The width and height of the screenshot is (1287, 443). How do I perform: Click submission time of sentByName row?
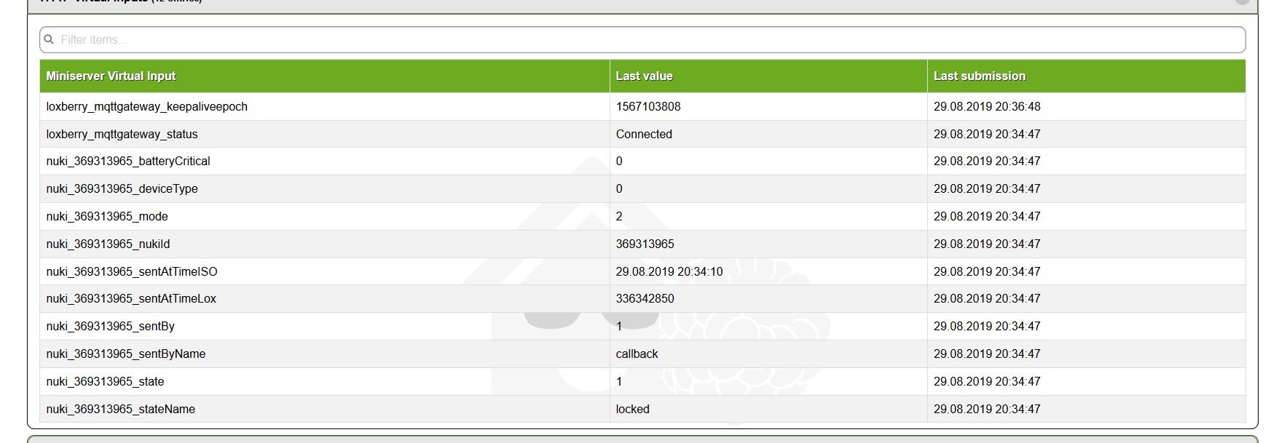point(987,354)
